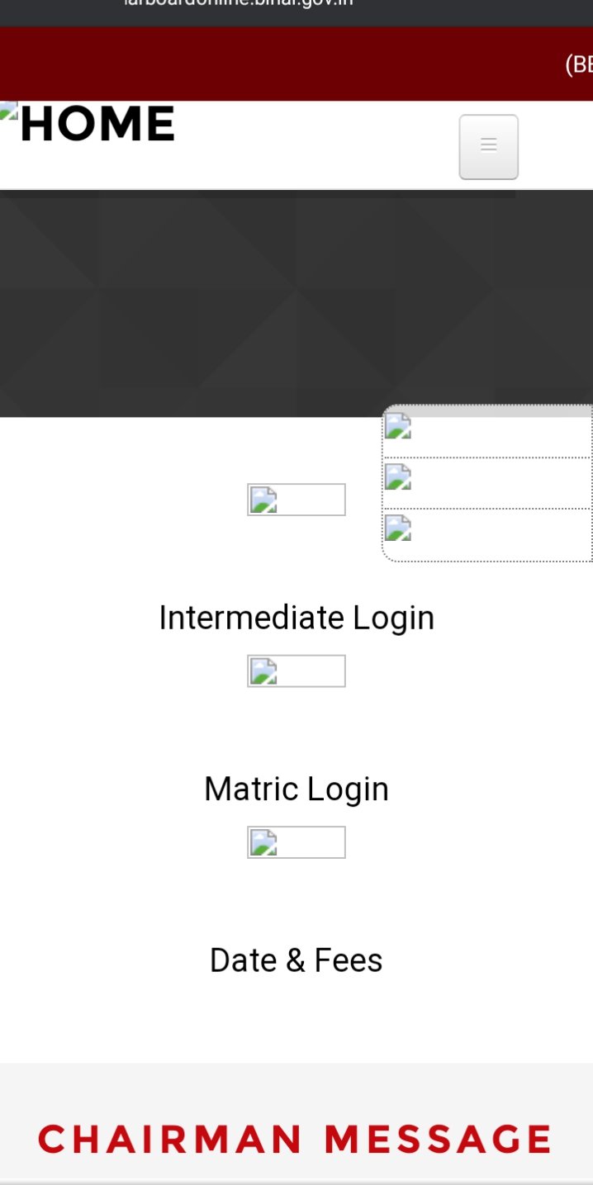Click the HOME heading text
593x1185 pixels.
pos(97,124)
